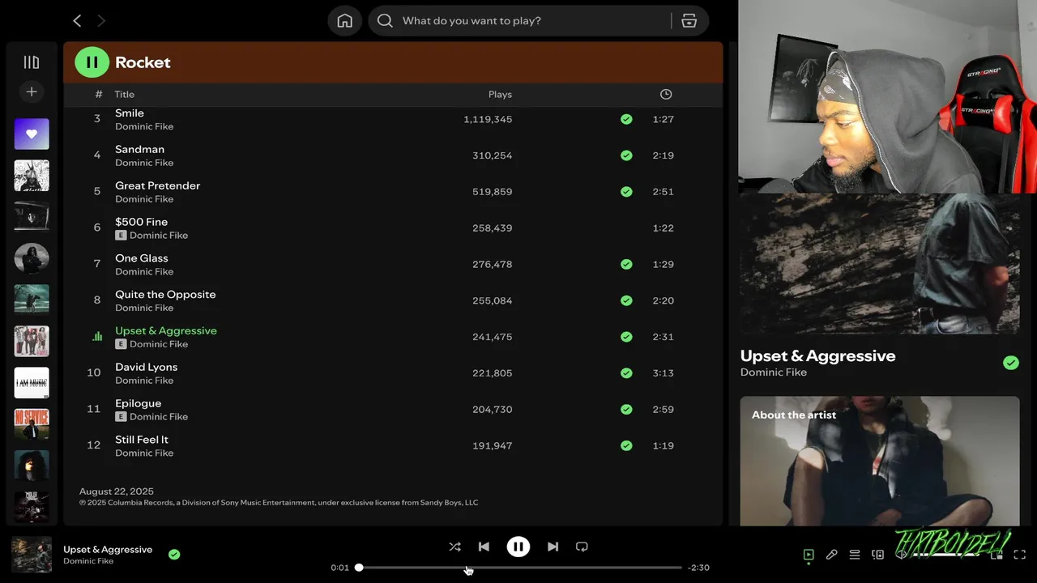Viewport: 1037px width, 583px height.
Task: Toggle saved checkmark for Quite the Opposite
Action: 626,300
